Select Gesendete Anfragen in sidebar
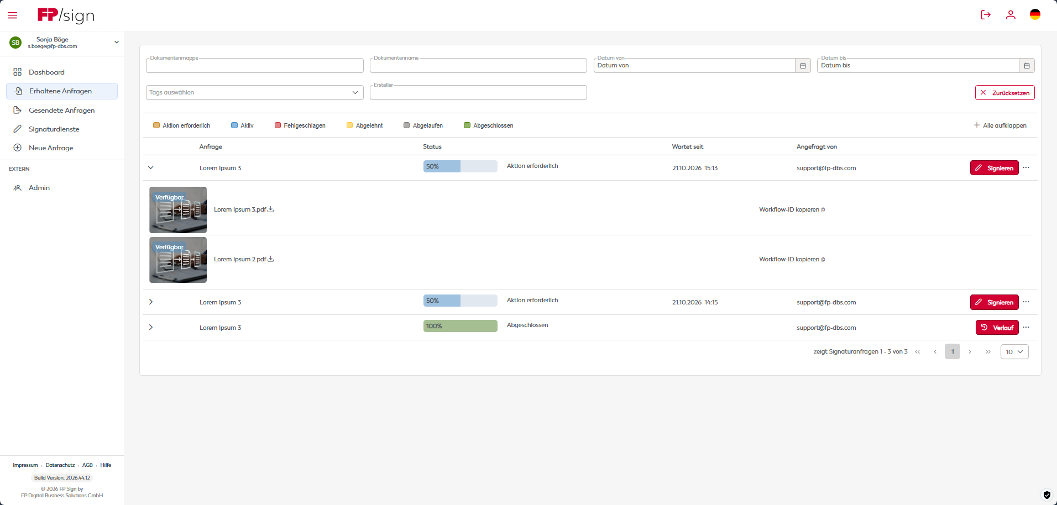The width and height of the screenshot is (1057, 505). point(62,111)
